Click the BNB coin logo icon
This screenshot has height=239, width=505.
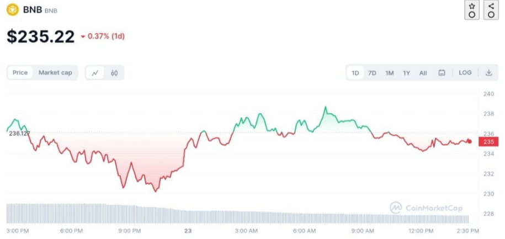12,10
